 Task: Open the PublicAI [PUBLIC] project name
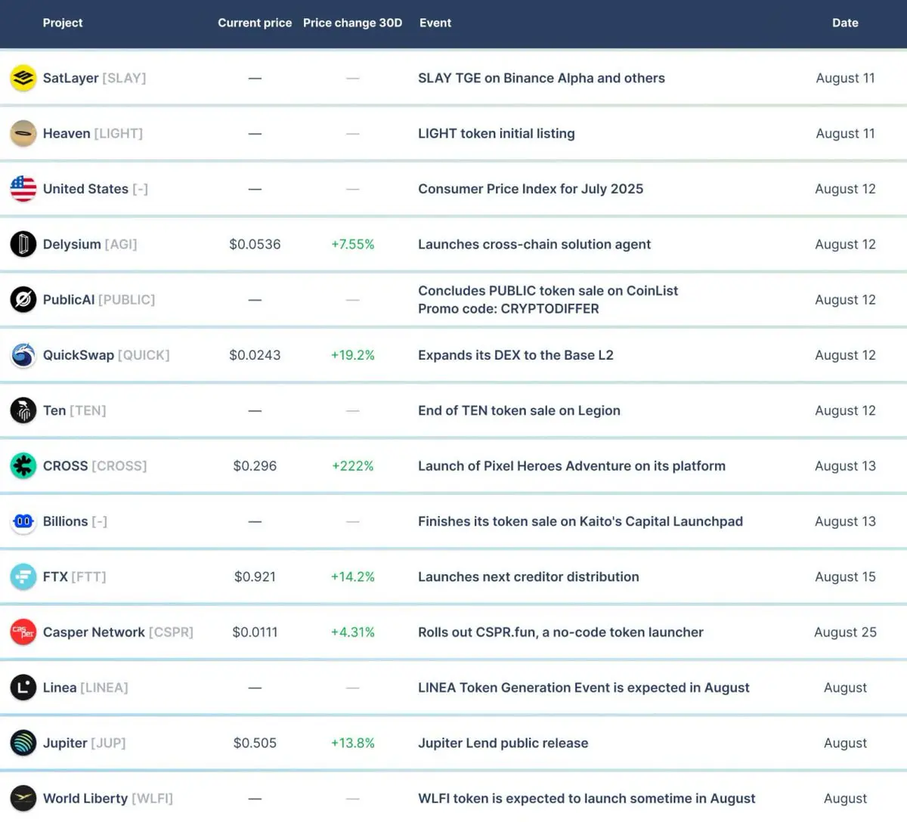(99, 300)
